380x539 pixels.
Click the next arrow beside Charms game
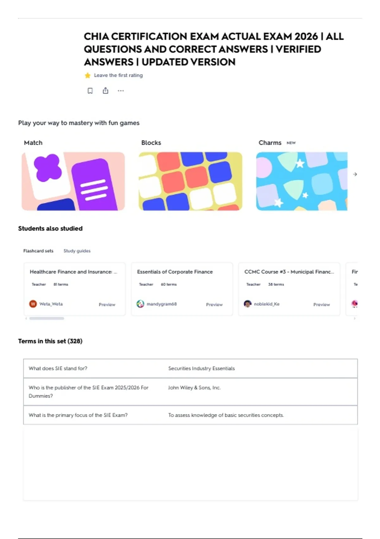coord(355,174)
